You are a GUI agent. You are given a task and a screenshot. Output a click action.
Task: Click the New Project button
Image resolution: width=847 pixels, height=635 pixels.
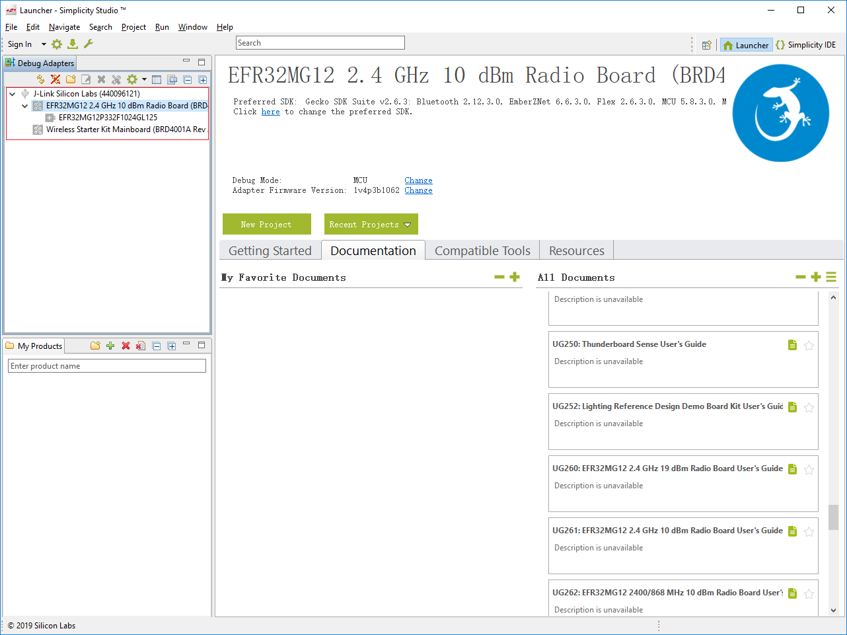click(x=267, y=224)
